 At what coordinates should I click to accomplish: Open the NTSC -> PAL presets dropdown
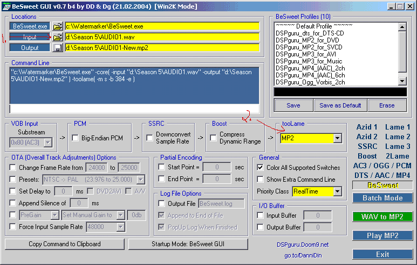click(x=141, y=180)
